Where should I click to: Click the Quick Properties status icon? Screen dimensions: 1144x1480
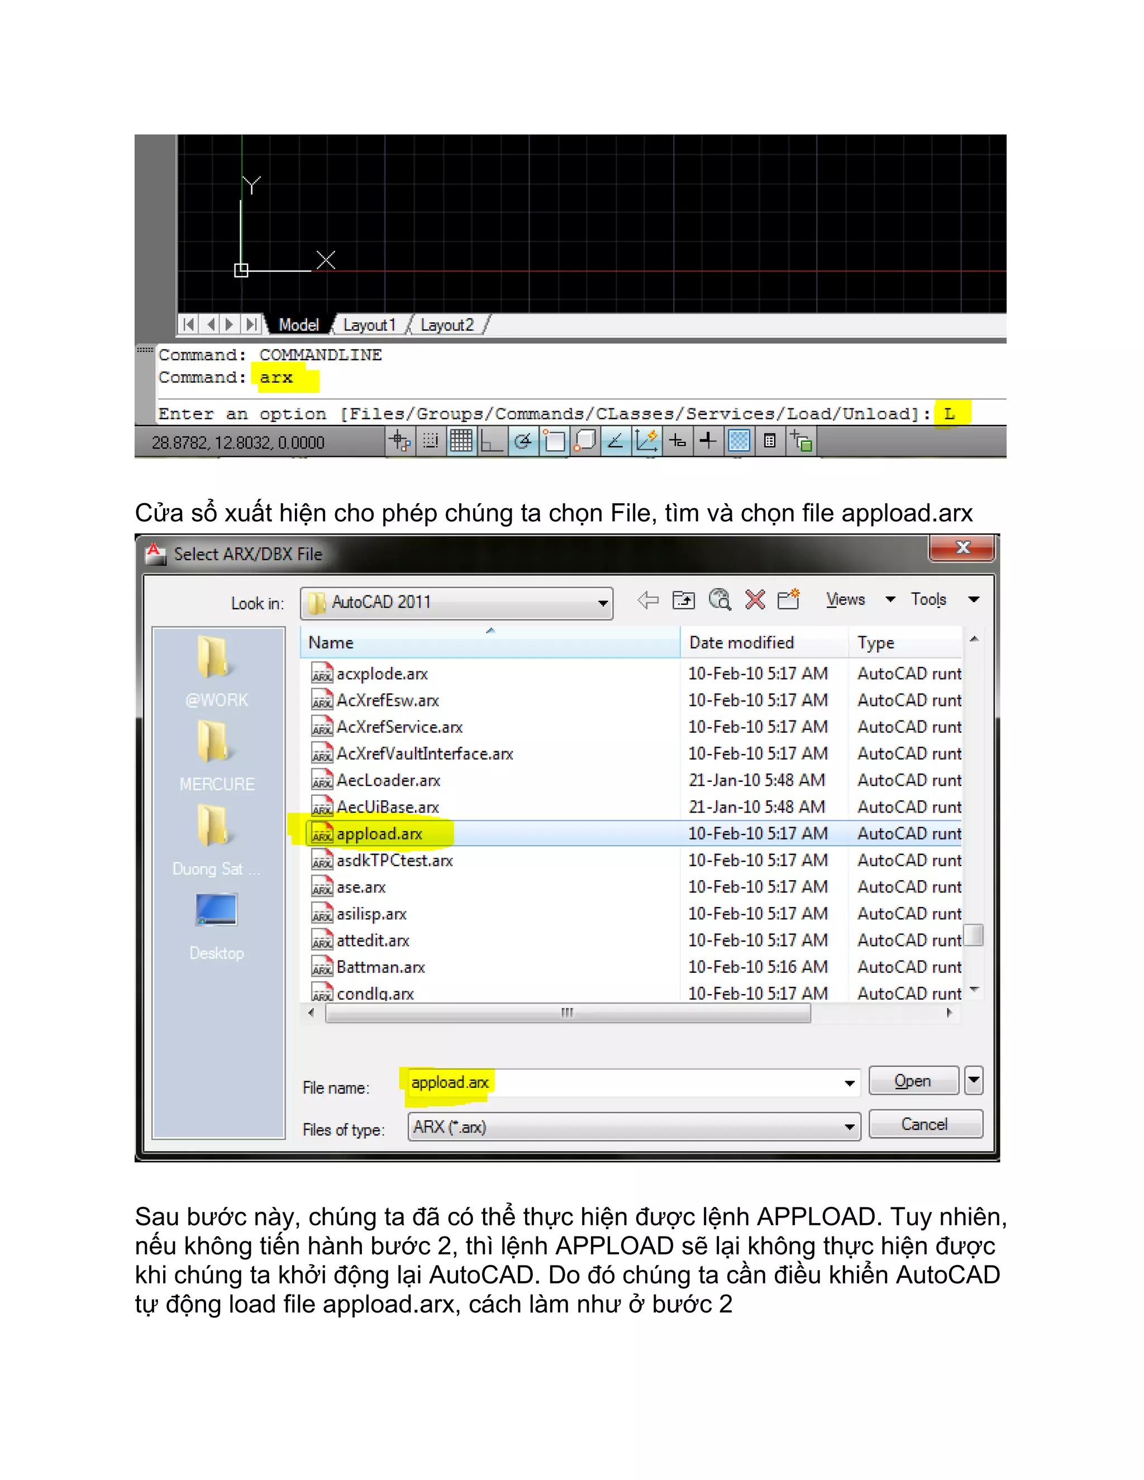[770, 441]
